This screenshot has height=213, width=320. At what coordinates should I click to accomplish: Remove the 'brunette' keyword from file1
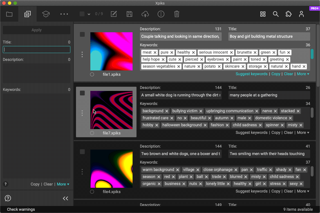point(255,52)
